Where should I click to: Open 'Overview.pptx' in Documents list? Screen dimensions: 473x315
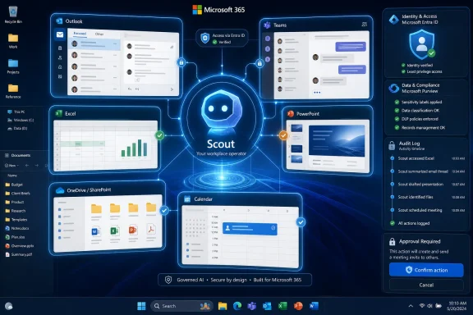click(x=20, y=245)
